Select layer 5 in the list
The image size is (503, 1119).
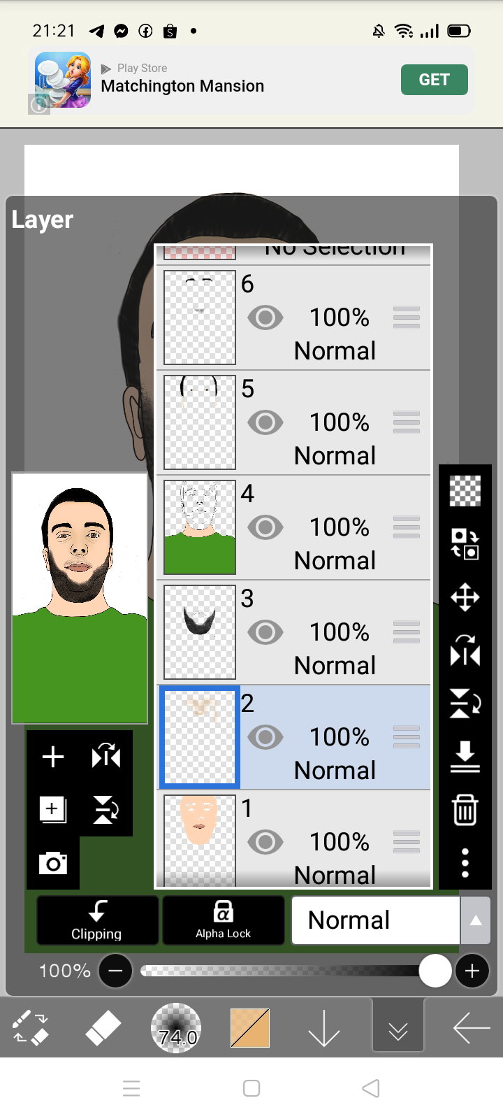(x=293, y=422)
